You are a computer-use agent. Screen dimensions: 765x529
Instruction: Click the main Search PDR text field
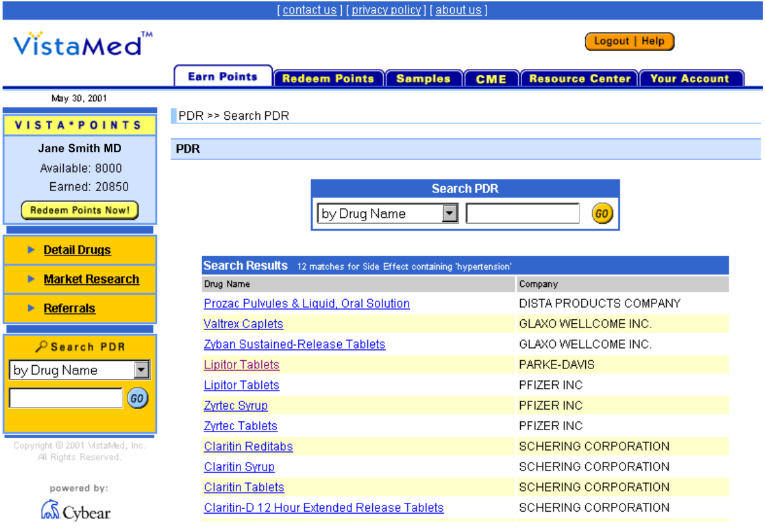[x=523, y=214]
